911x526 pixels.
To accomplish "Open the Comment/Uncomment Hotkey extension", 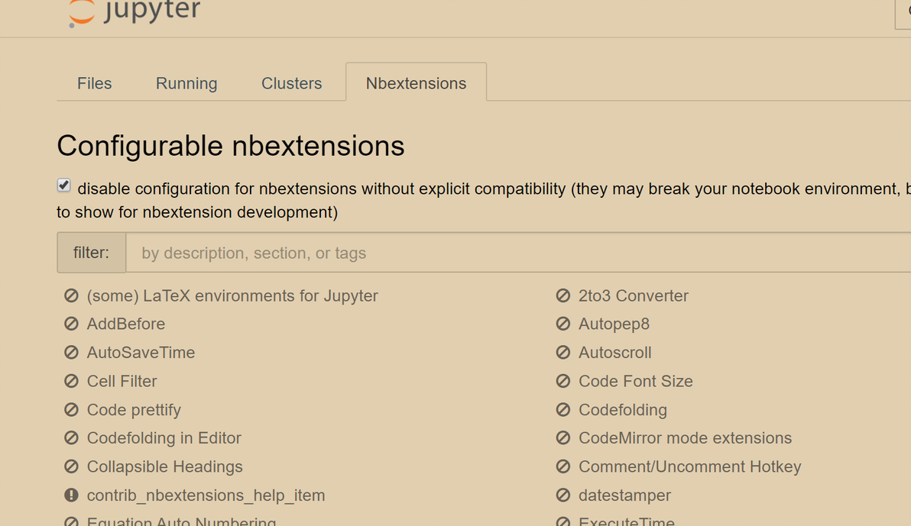I will (x=689, y=466).
